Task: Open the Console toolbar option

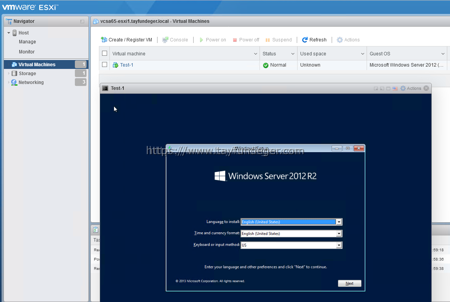Action: coord(175,40)
